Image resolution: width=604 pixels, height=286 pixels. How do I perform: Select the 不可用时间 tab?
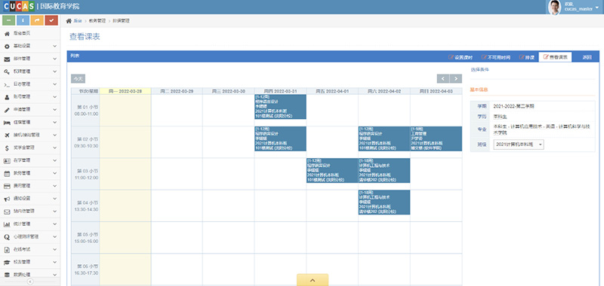[x=496, y=57]
